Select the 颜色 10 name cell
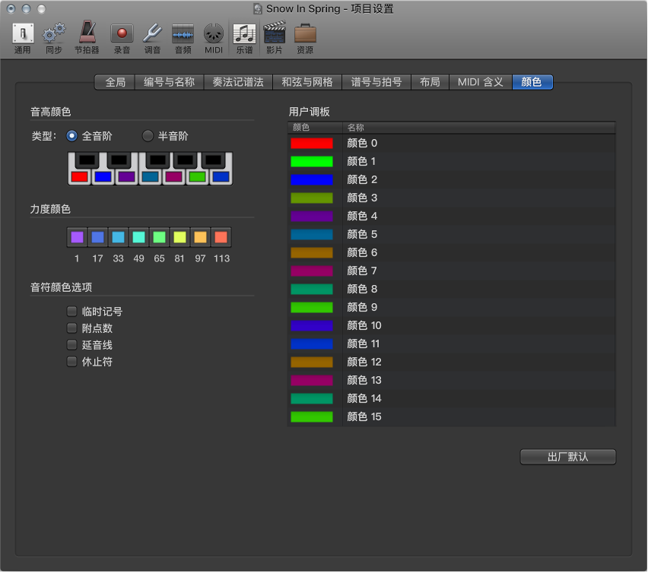This screenshot has height=573, width=648. pyautogui.click(x=364, y=325)
